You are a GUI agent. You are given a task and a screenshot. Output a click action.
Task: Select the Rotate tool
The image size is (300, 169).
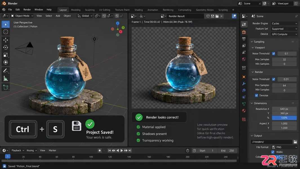click(6, 47)
